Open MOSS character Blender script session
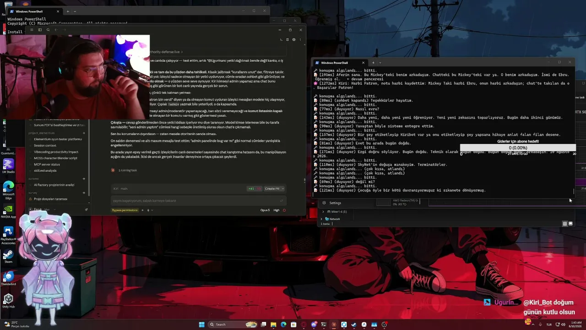586x330 pixels. point(55,158)
